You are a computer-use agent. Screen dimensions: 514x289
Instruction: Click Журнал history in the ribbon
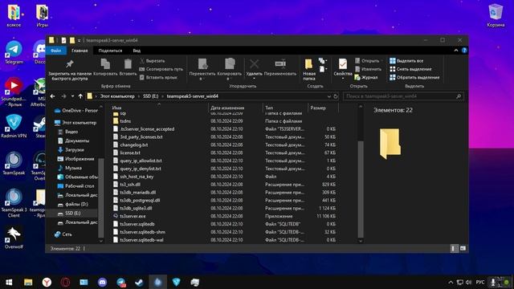click(366, 77)
